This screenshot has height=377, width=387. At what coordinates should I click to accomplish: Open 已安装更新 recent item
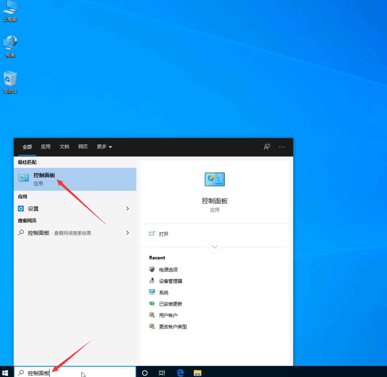pyautogui.click(x=166, y=304)
